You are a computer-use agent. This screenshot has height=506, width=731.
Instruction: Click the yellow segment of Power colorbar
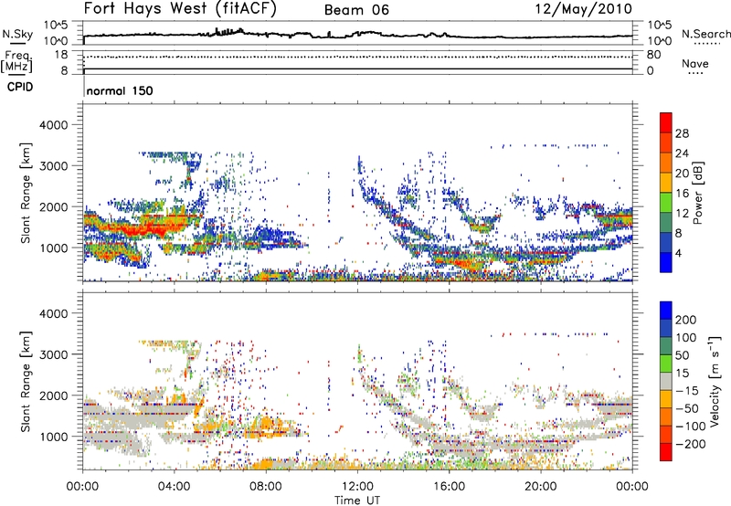click(666, 182)
